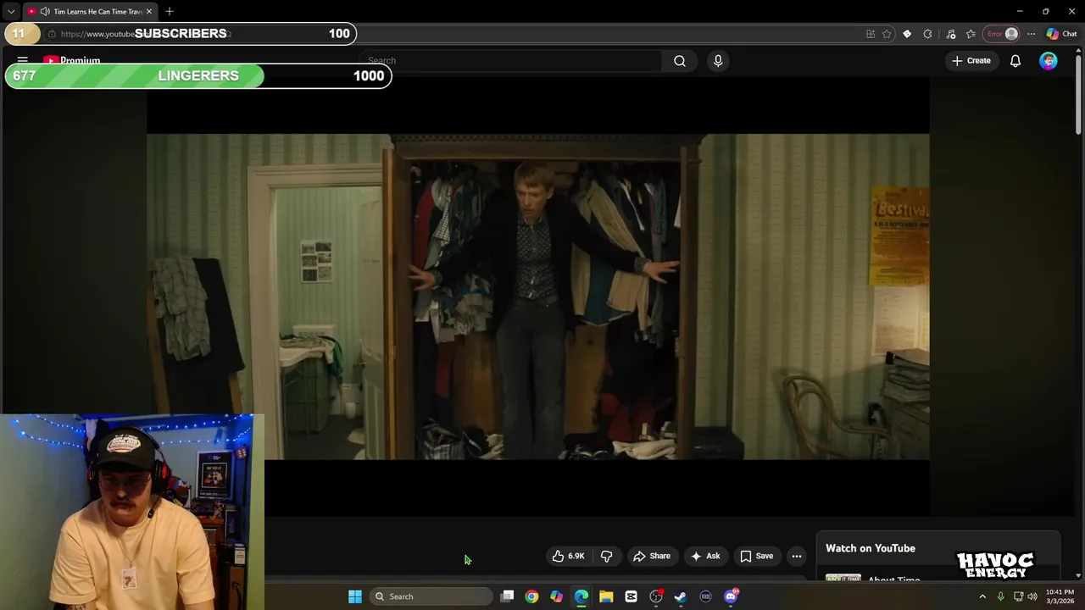Screen dimensions: 1085x610
Task: Open File Explorer from the taskbar
Action: [606, 596]
